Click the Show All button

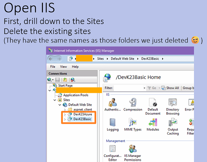click(170, 88)
